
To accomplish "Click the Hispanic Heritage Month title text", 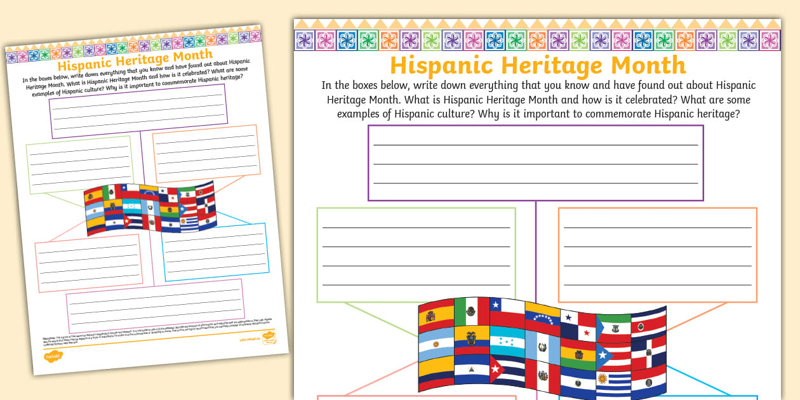I will tap(538, 65).
